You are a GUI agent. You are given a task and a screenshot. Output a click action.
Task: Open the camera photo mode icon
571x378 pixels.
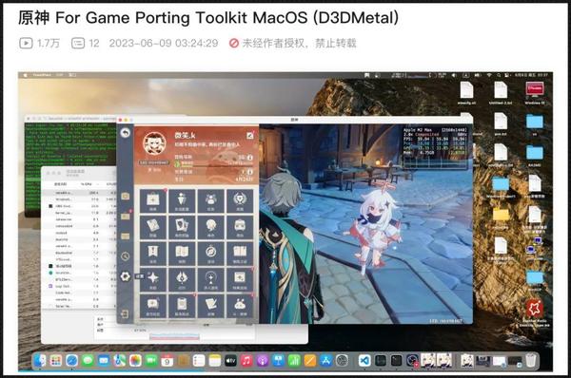coord(126,197)
